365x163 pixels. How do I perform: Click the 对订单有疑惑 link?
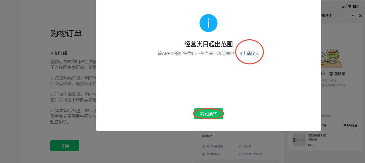215,146
